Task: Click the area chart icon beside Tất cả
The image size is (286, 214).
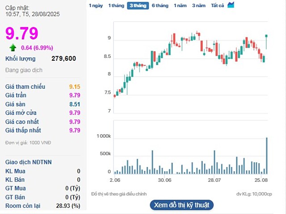Action: [231, 5]
